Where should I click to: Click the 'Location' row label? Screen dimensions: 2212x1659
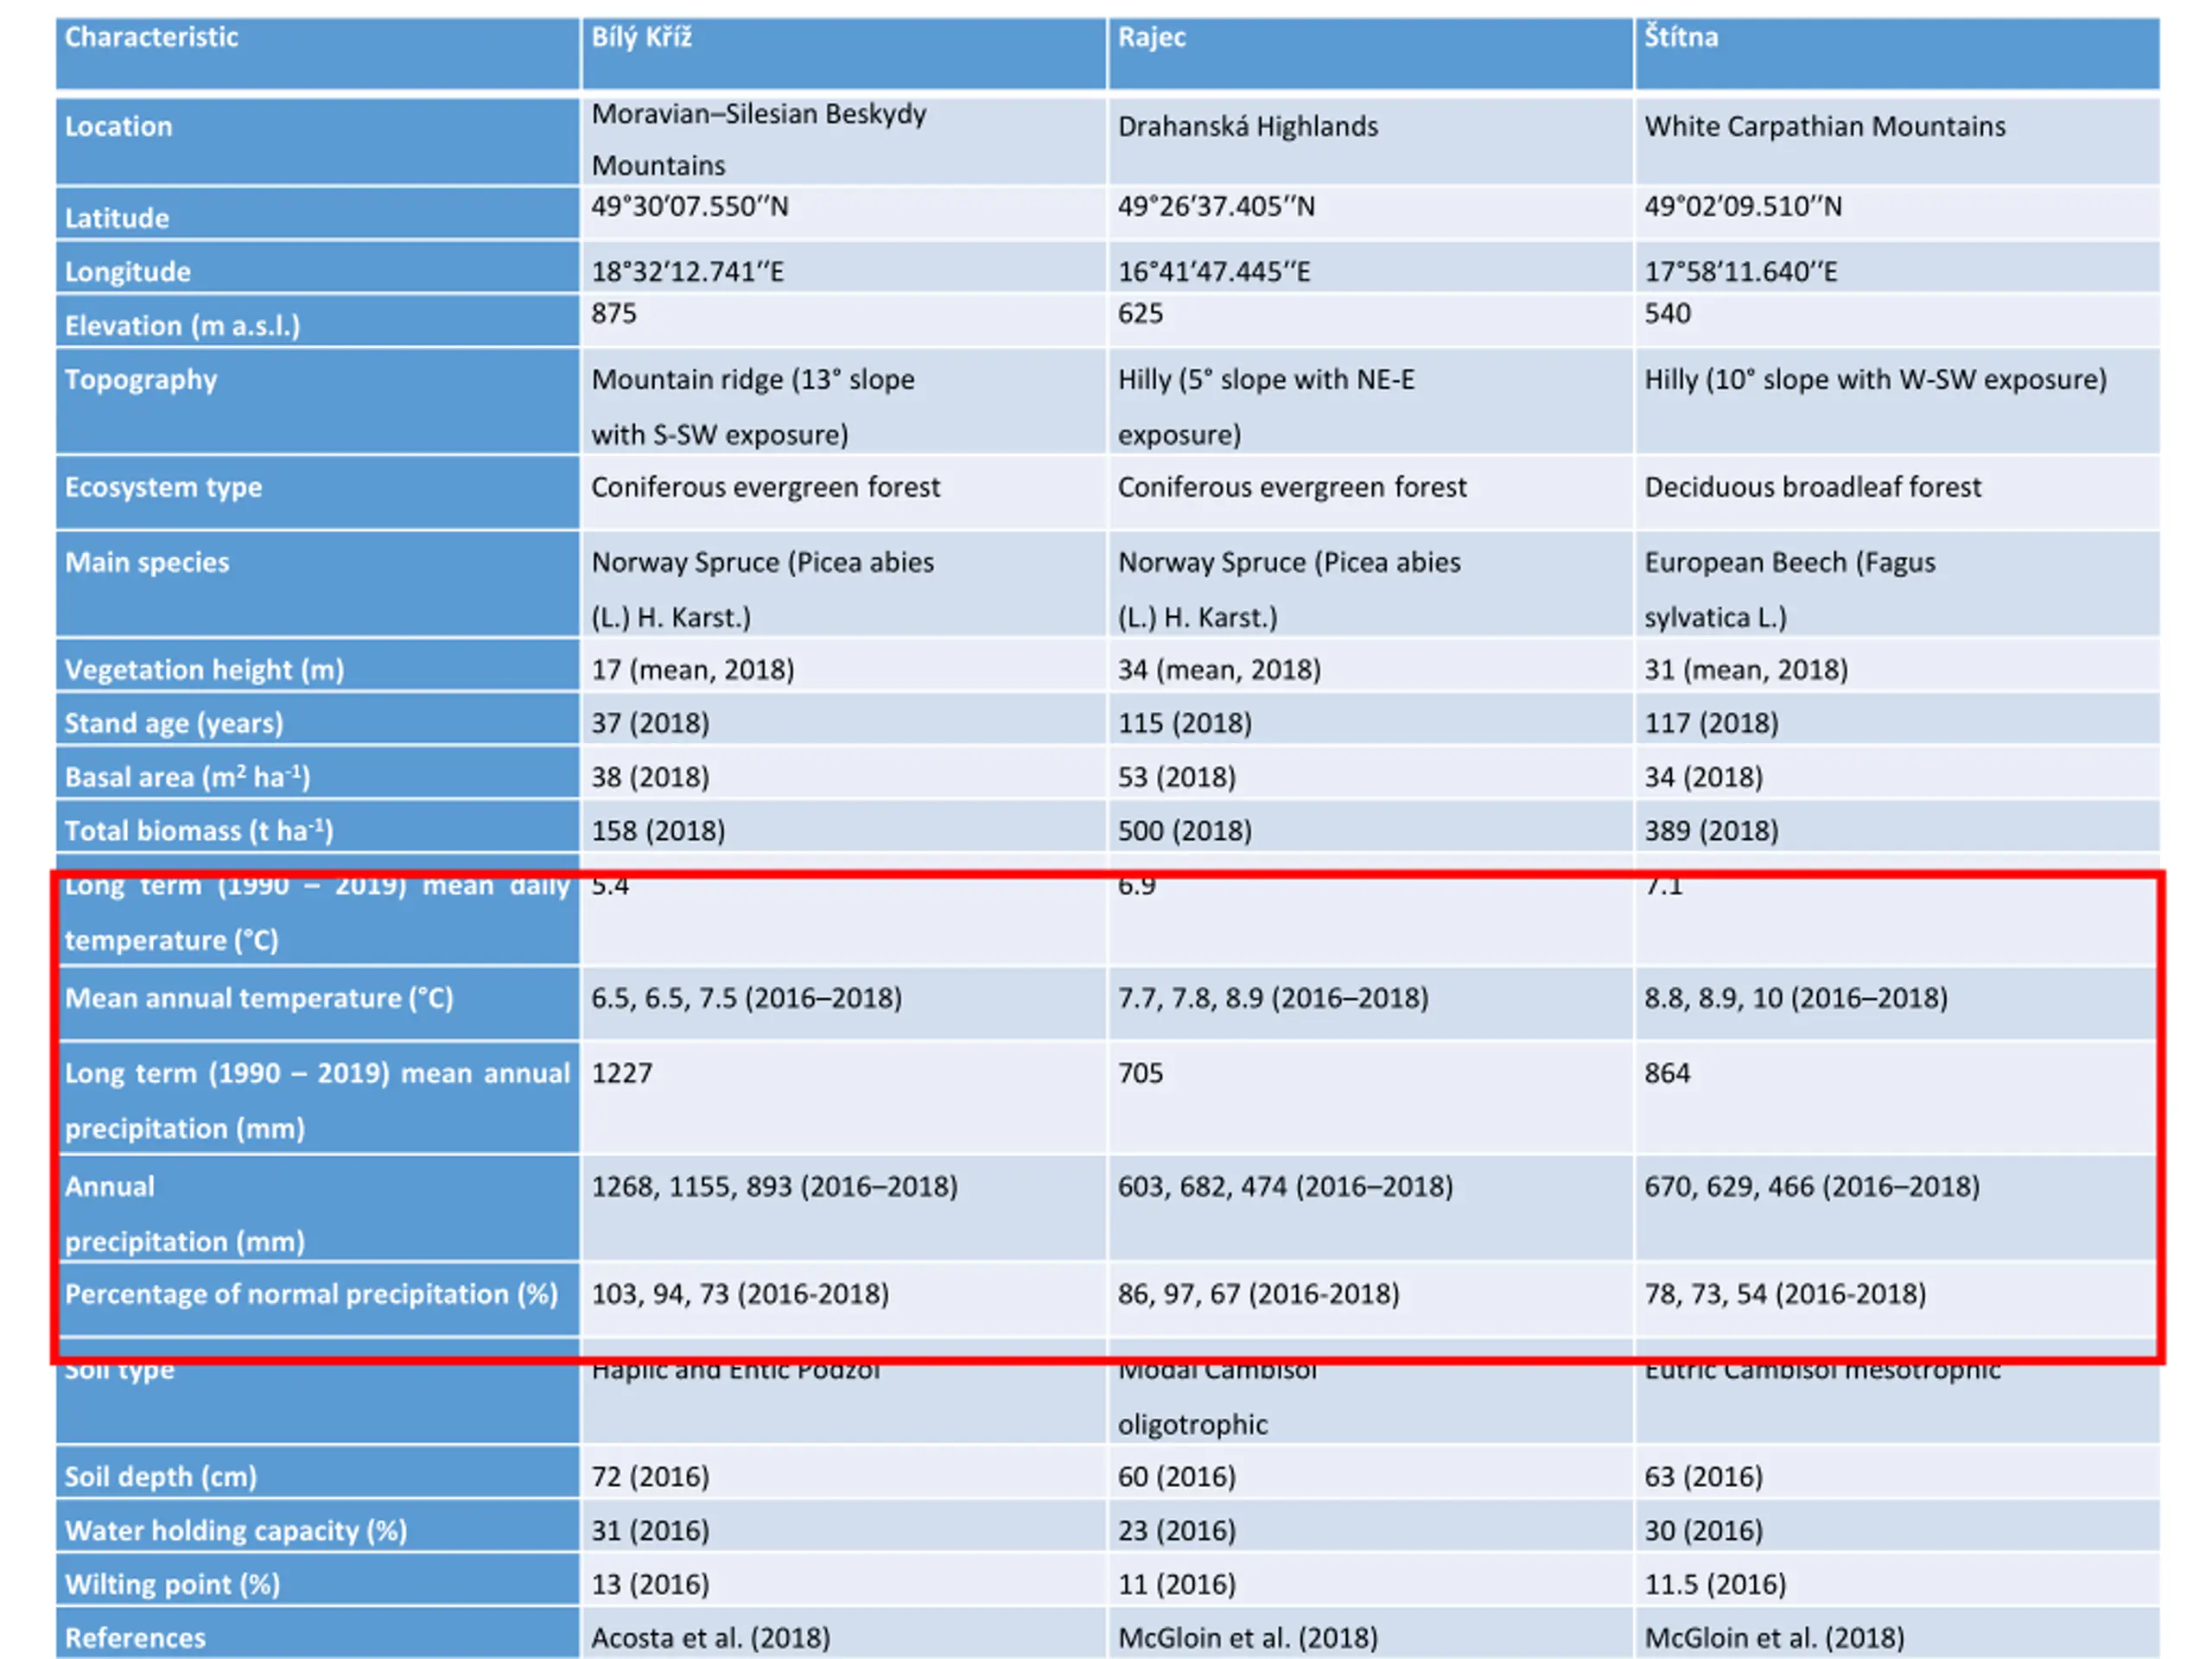pyautogui.click(x=318, y=140)
